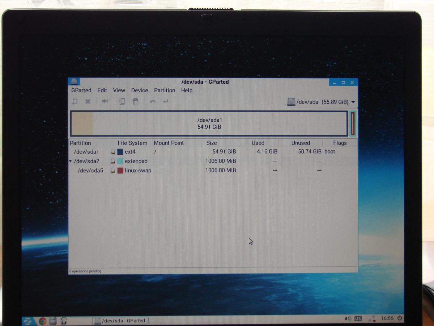This screenshot has height=326, width=434.
Task: Click the / mount point cell
Action: [156, 152]
